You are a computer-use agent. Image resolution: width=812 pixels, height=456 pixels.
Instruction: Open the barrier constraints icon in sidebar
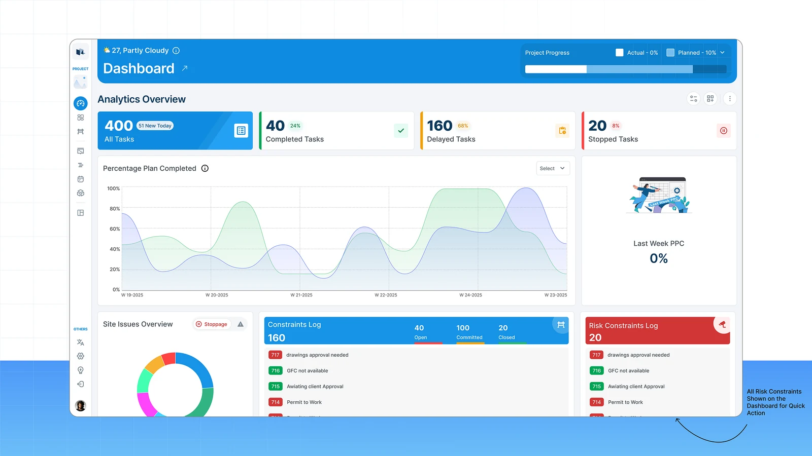point(80,132)
